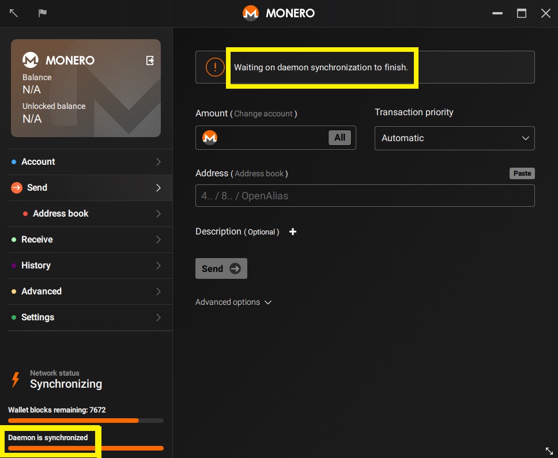
Task: Open Settings in the sidebar
Action: [x=91, y=317]
